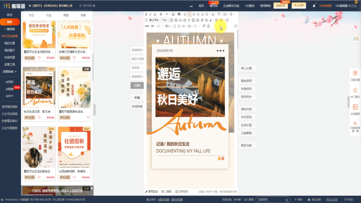Insert a hyperlink
The width and height of the screenshot is (361, 203).
(159, 26)
